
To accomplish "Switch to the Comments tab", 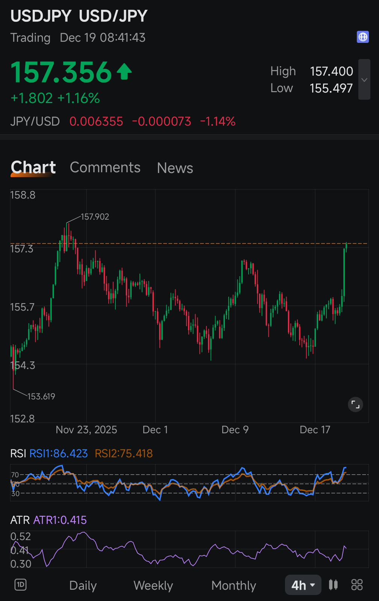I will 105,167.
